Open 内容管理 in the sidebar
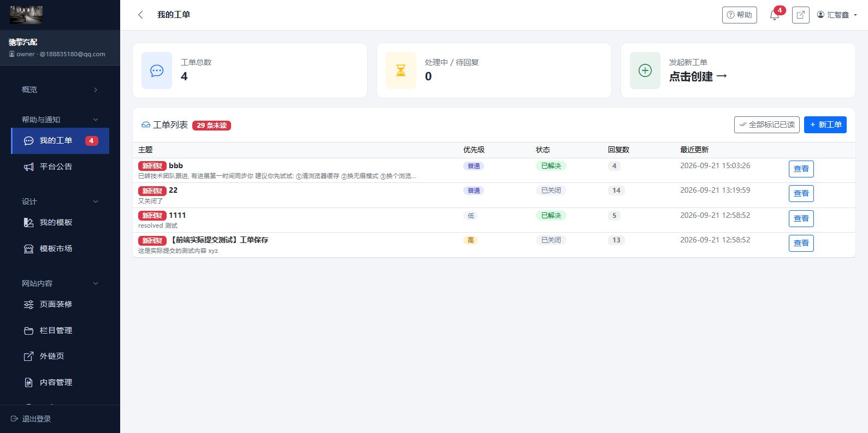 coord(60,382)
